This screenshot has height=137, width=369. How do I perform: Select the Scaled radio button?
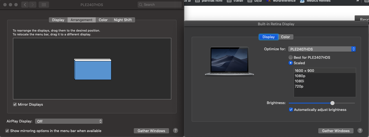click(291, 63)
